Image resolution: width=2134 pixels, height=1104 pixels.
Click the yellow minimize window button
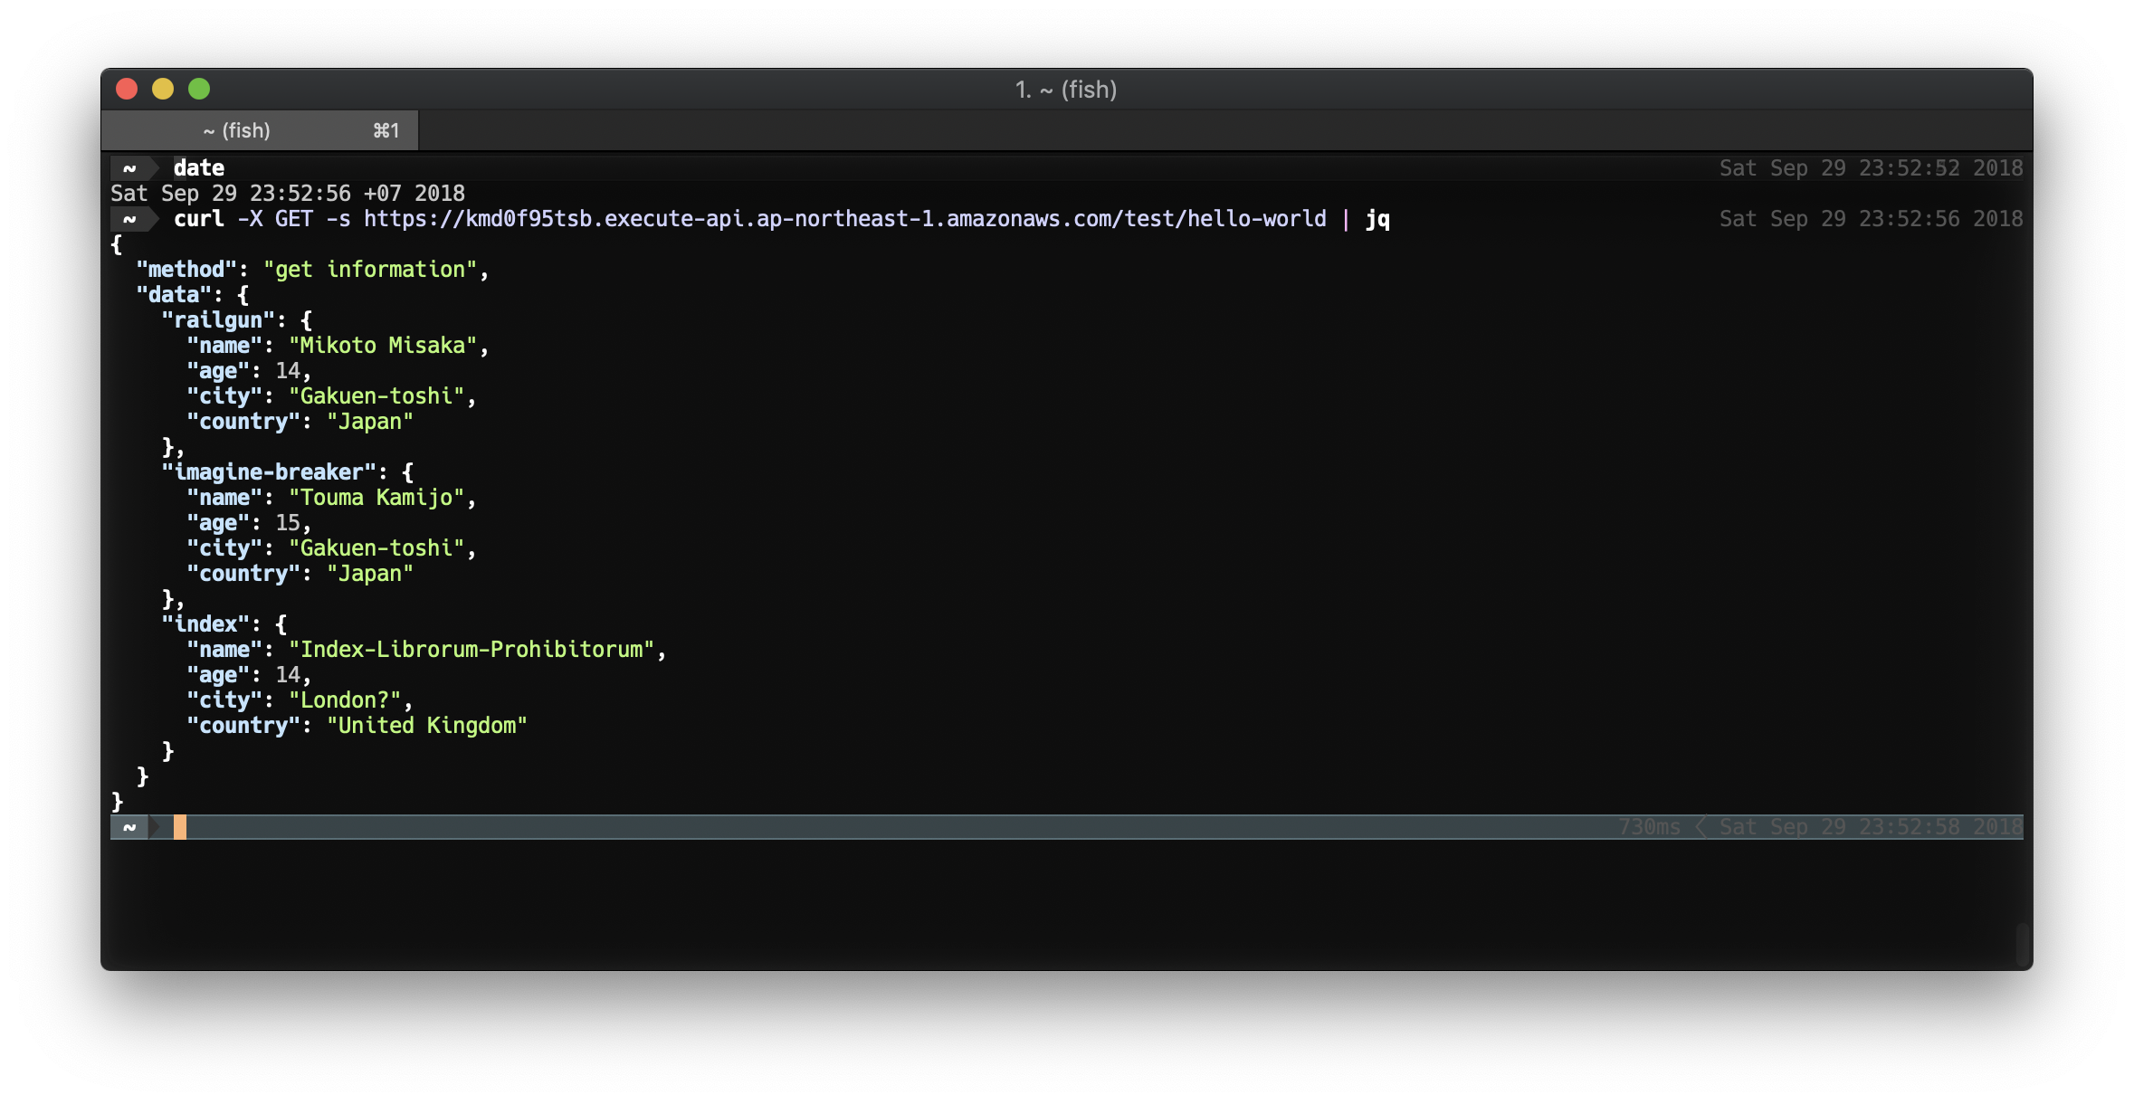click(163, 89)
